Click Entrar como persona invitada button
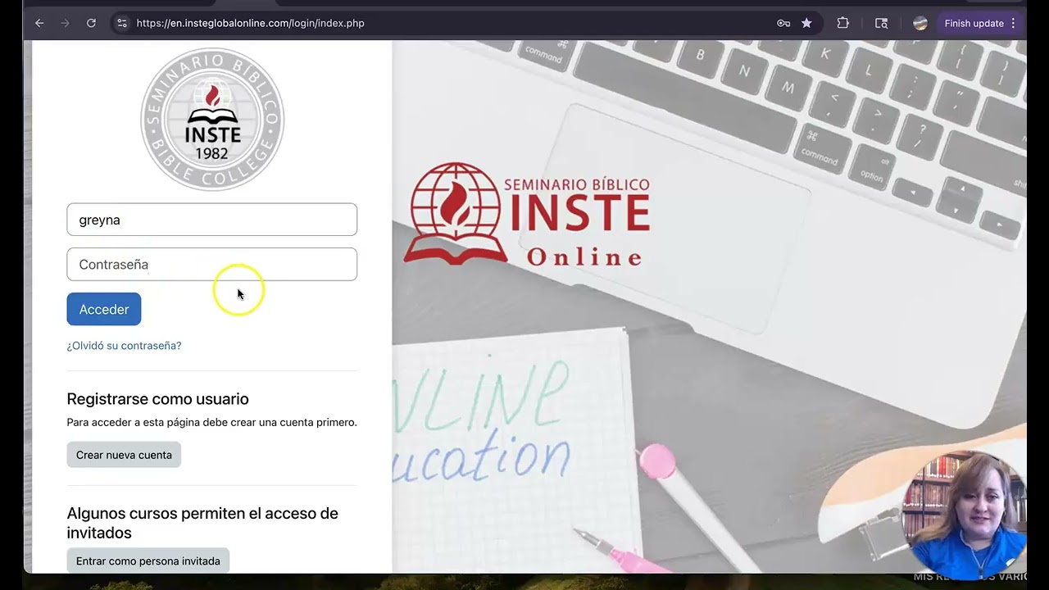Image resolution: width=1049 pixels, height=590 pixels. click(x=148, y=560)
